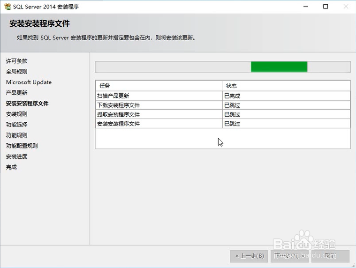Click the 取消 cancel button
Image resolution: width=356 pixels, height=268 pixels.
coord(330,256)
